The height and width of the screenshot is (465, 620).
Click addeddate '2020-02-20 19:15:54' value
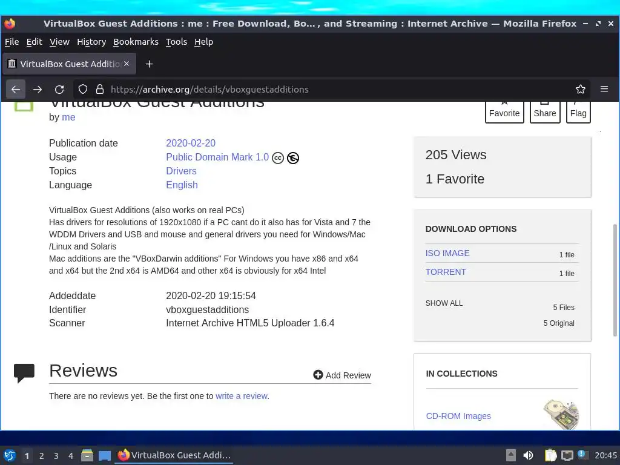tap(211, 295)
